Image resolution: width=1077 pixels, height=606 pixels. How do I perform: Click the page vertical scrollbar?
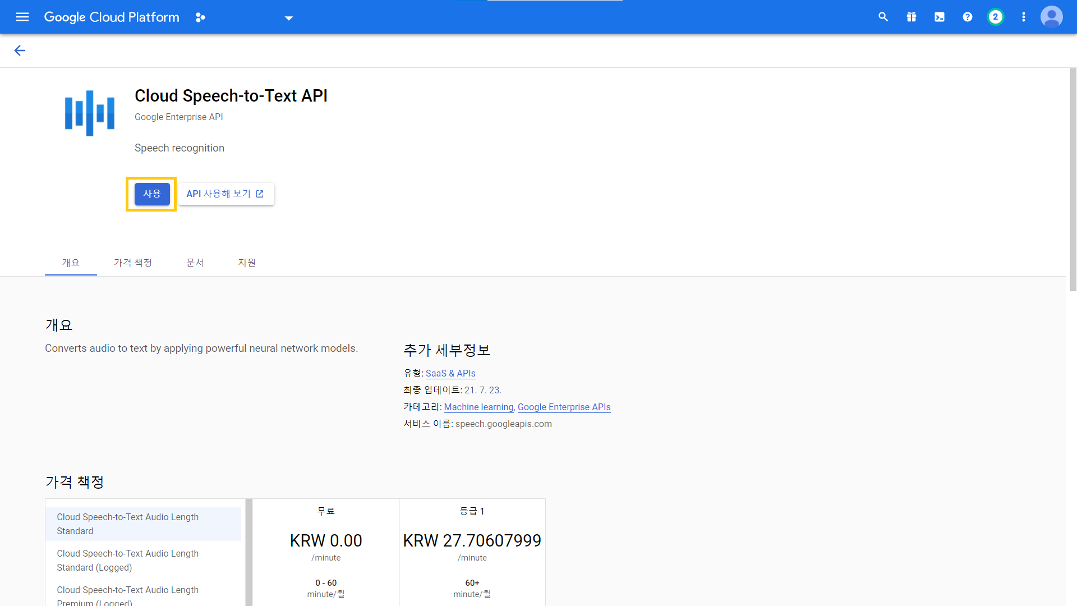pyautogui.click(x=1073, y=180)
